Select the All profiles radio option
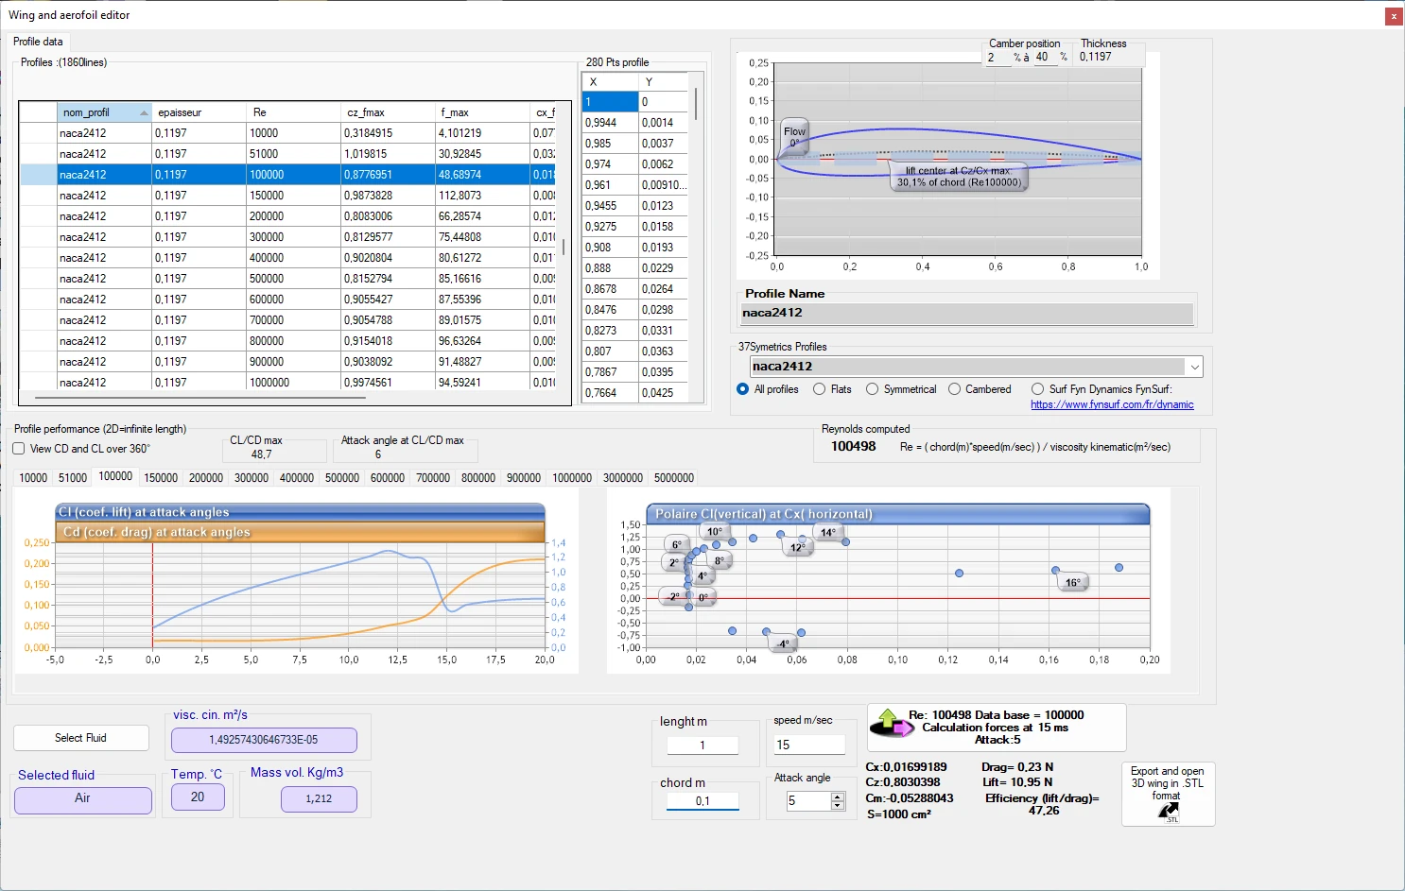 742,389
